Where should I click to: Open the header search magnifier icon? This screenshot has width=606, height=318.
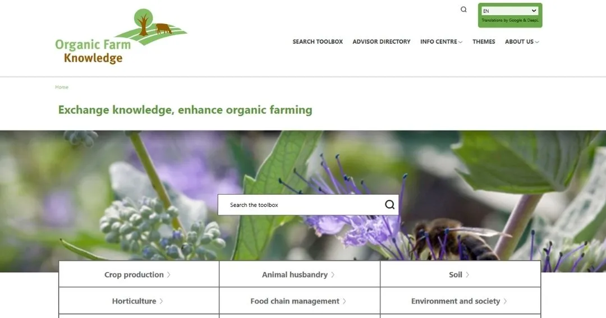[463, 10]
